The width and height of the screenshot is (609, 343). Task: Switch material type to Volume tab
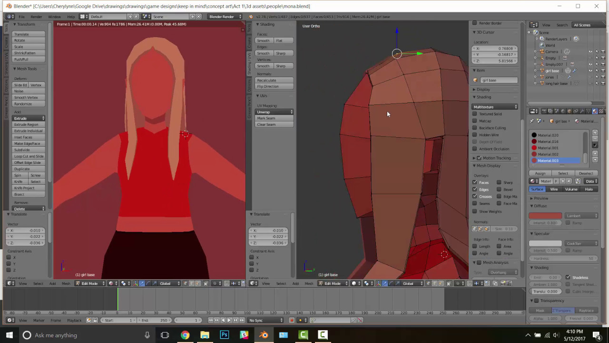pyautogui.click(x=571, y=189)
